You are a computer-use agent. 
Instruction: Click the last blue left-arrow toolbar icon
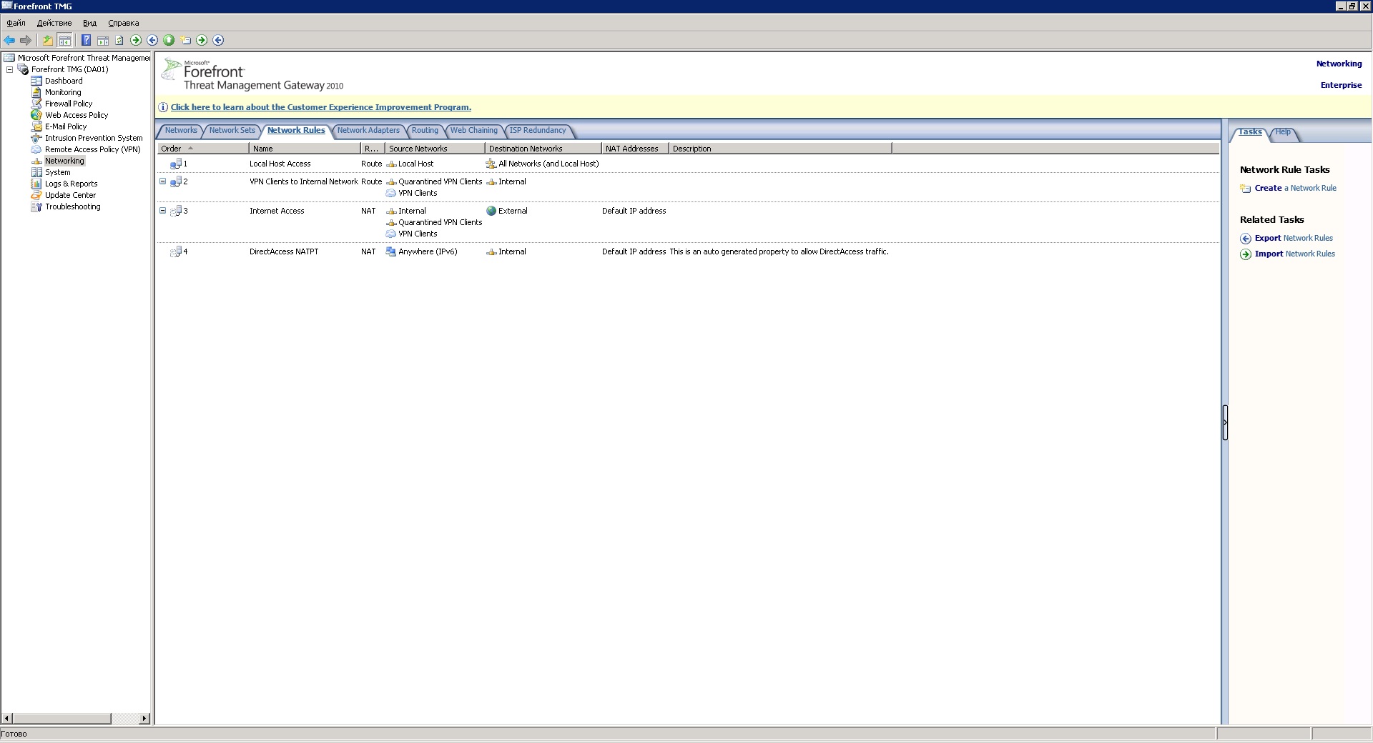coord(218,40)
